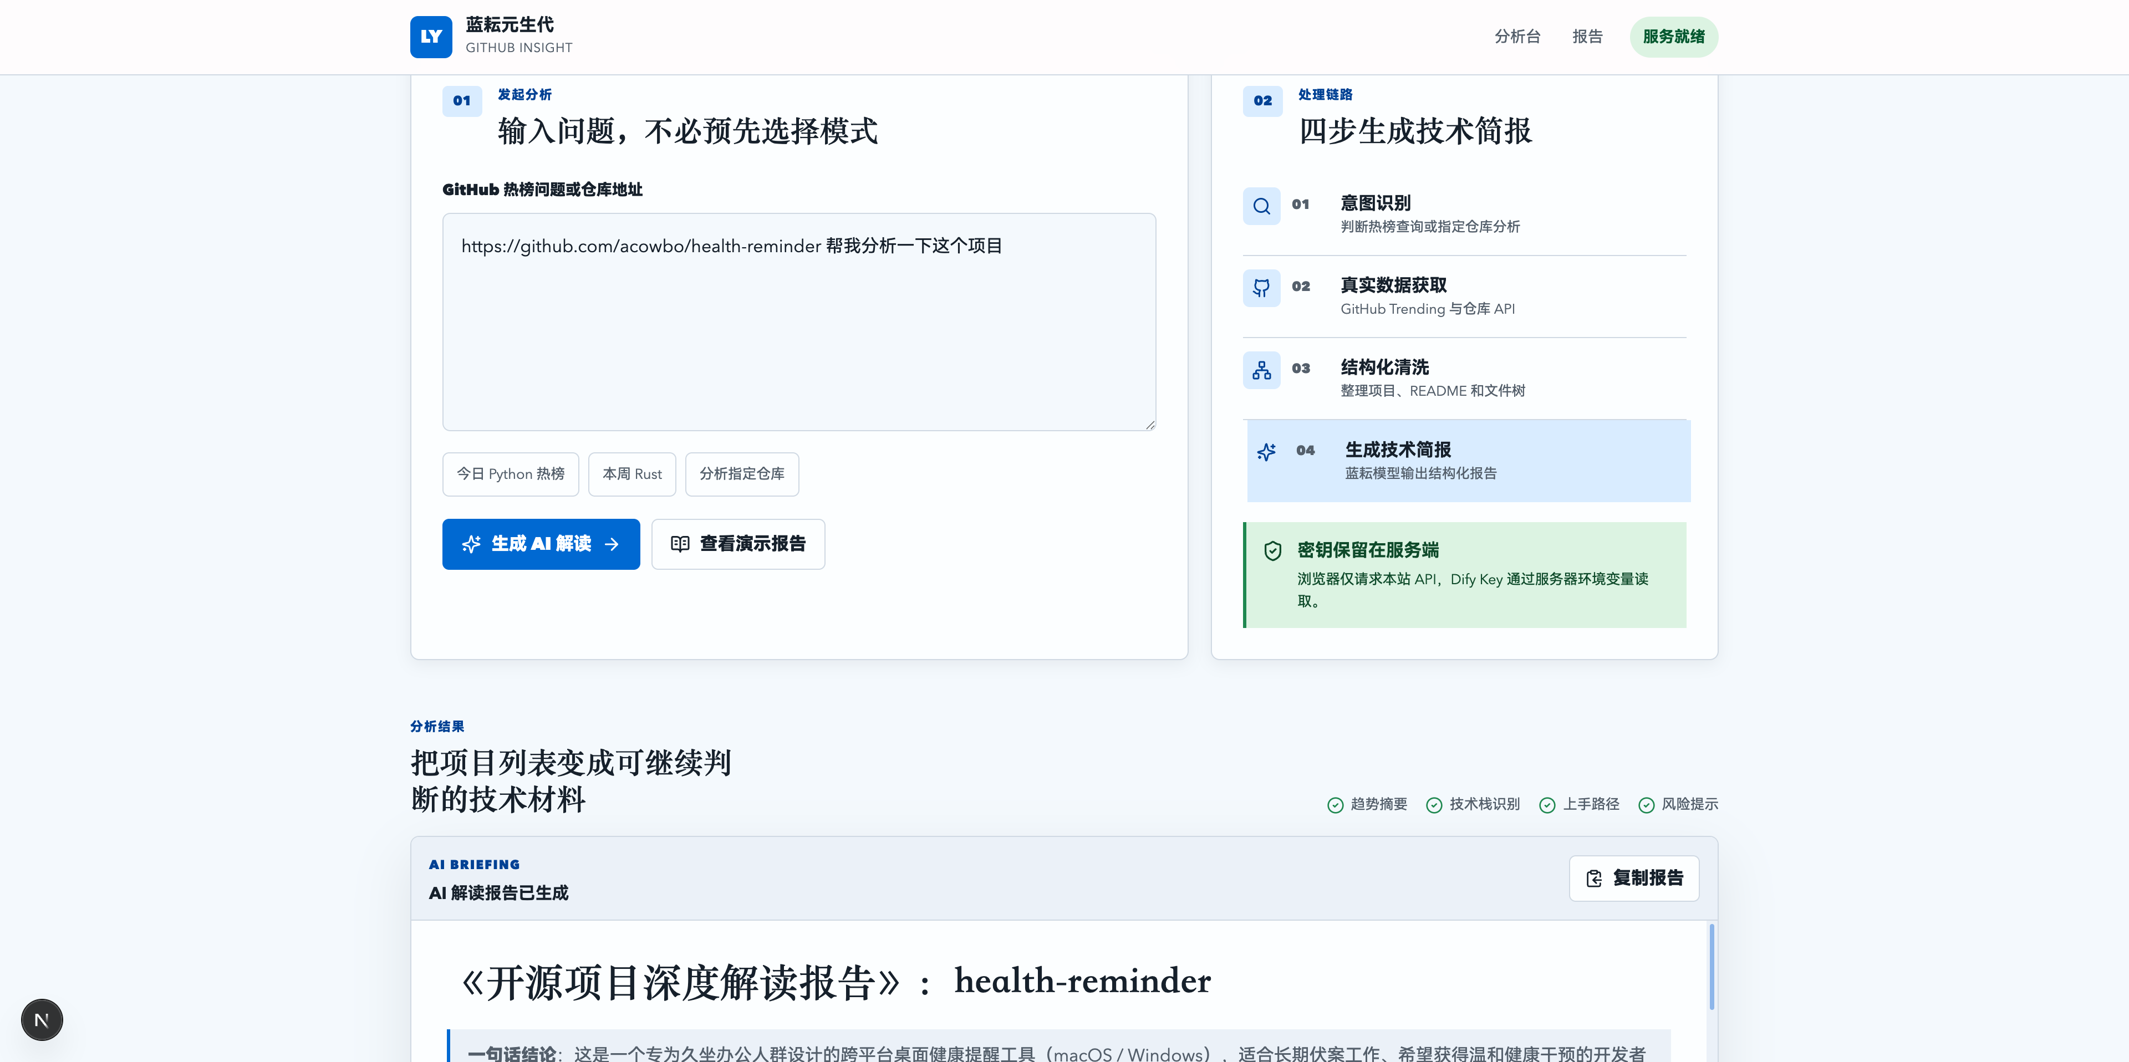Click the arrow icon in 生成 AI 解读 button
The width and height of the screenshot is (2129, 1062).
612,544
